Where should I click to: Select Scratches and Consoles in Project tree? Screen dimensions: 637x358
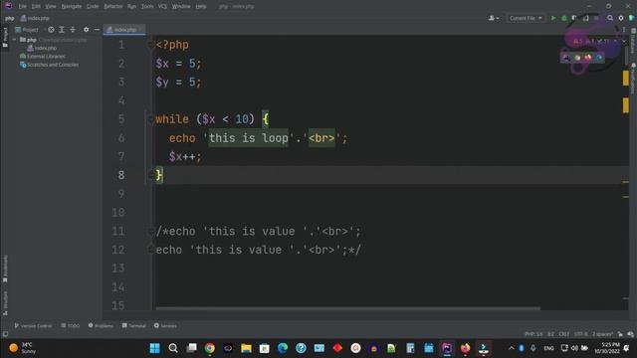pos(49,65)
